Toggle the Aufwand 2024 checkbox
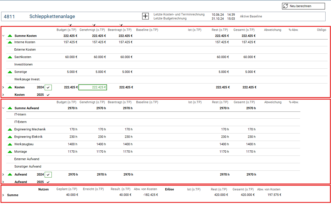This screenshot has height=211, width=331. click(x=48, y=175)
